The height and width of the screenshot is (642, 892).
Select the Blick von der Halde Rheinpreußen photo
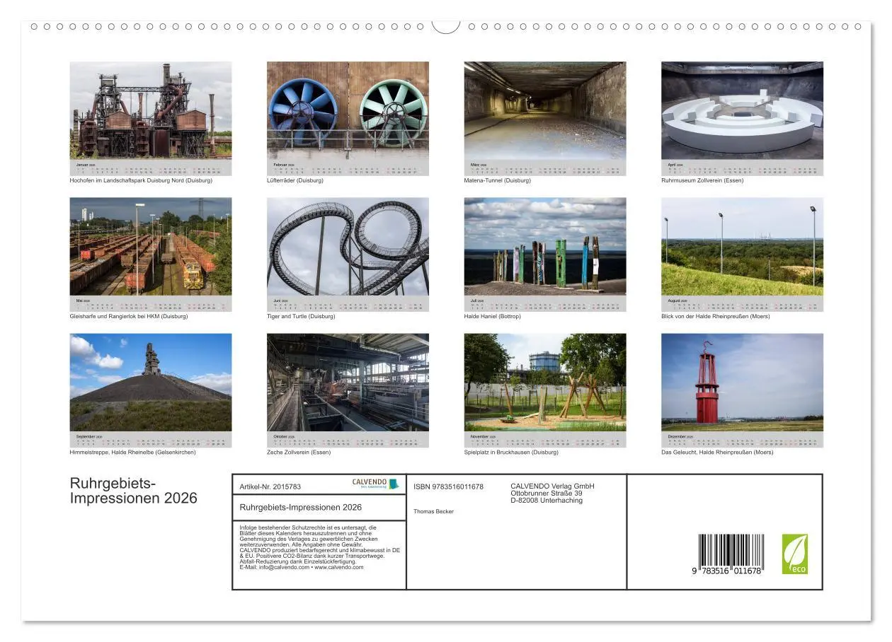[x=742, y=246]
